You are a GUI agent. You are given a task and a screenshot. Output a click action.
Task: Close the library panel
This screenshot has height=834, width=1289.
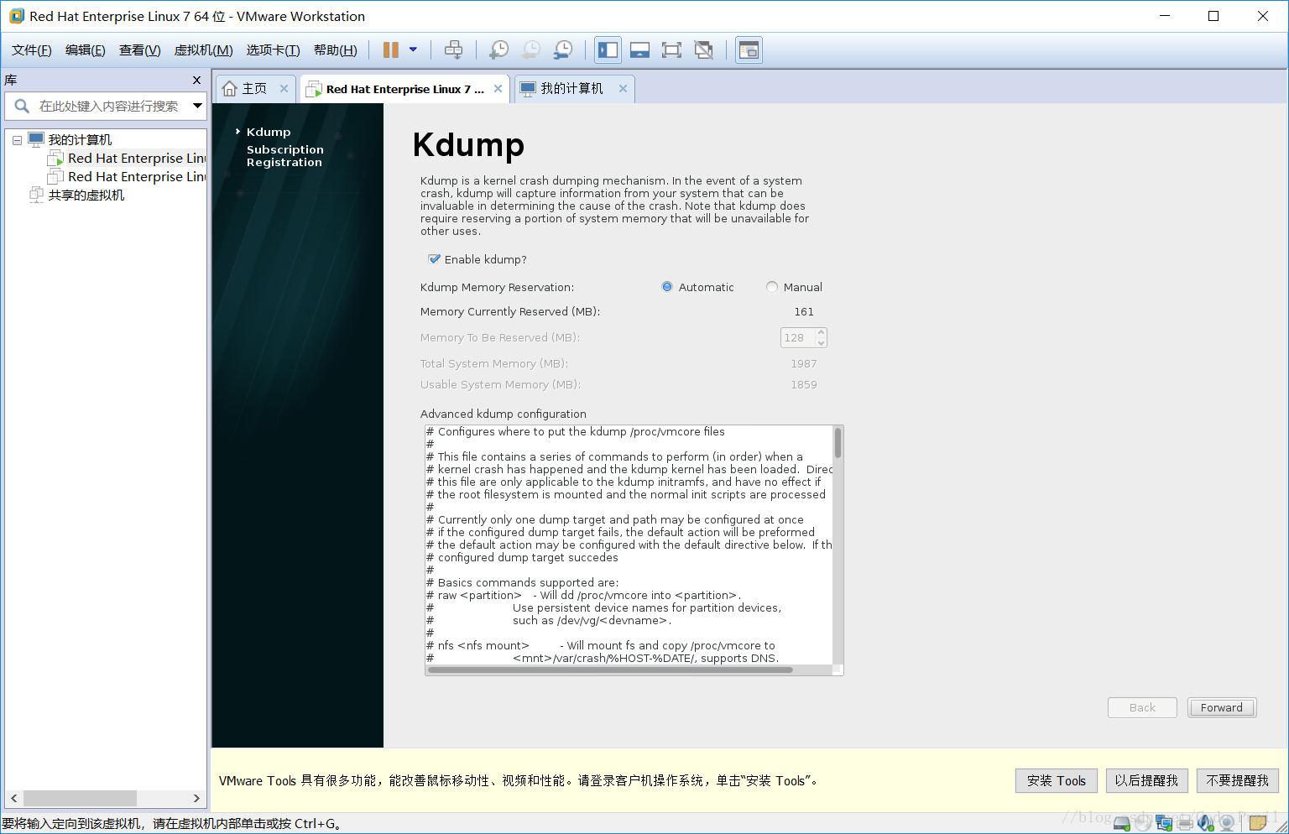tap(196, 80)
